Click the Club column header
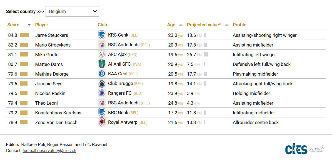332x162 pixels. tap(102, 25)
